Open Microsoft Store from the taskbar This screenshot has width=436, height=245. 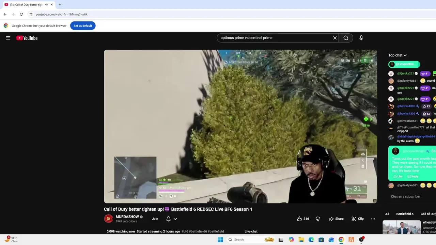coord(321,240)
